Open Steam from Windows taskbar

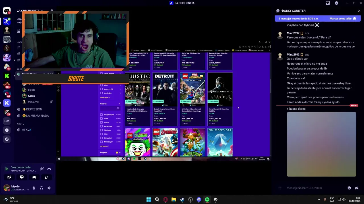tap(182, 200)
